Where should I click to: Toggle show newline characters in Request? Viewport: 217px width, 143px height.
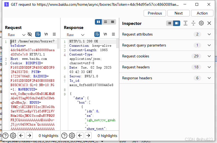point(46,34)
